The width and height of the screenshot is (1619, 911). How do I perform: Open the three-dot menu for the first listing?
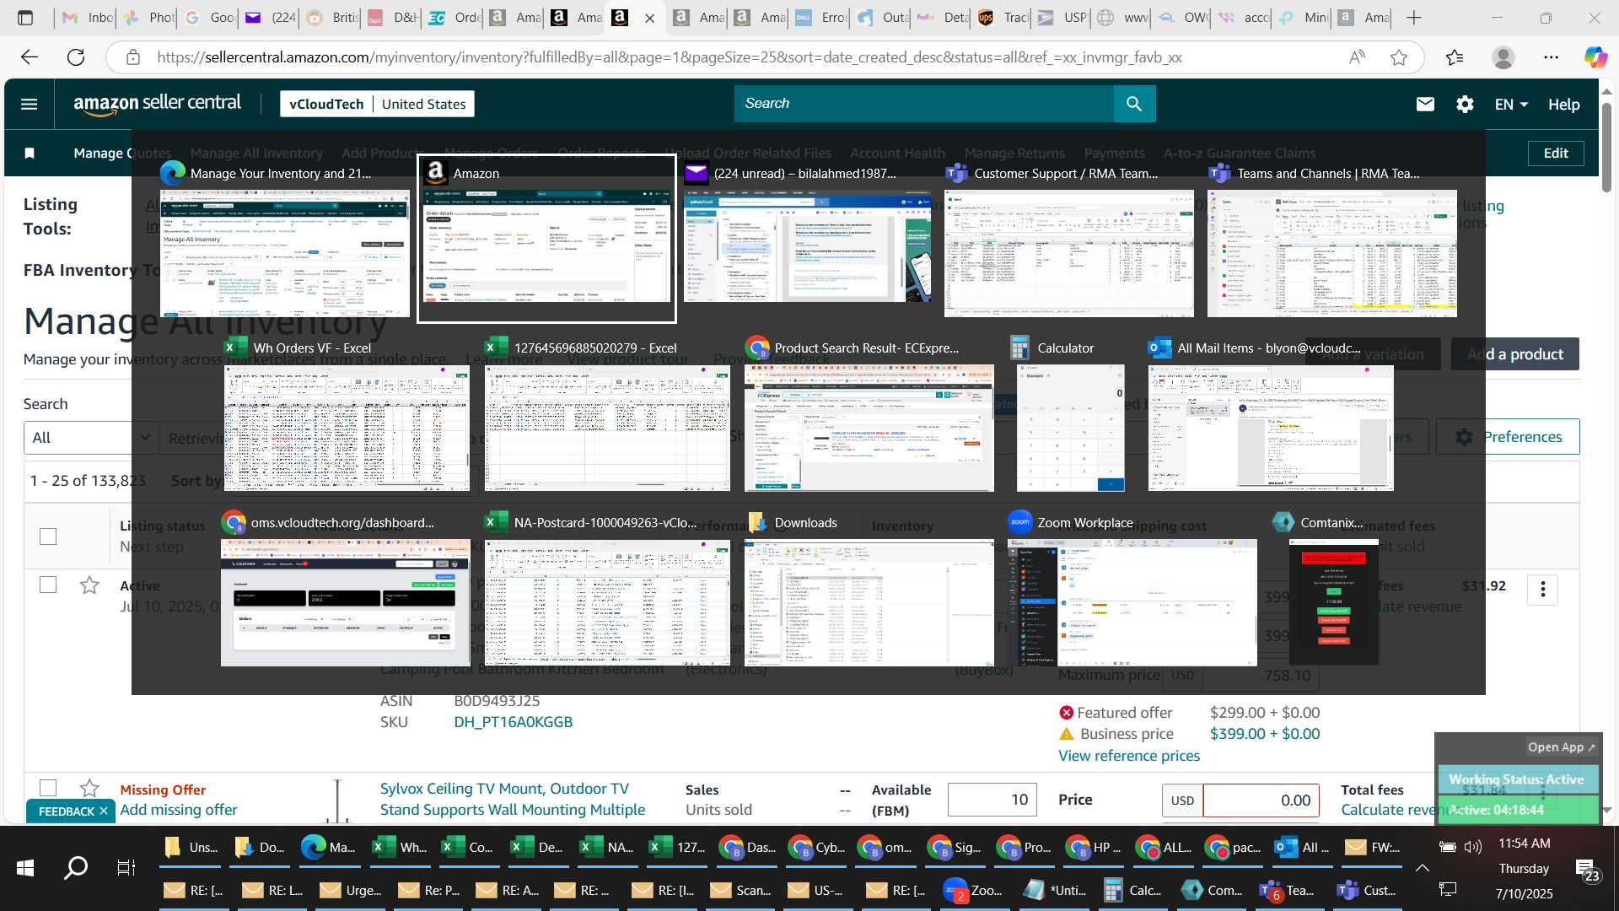[x=1542, y=589]
